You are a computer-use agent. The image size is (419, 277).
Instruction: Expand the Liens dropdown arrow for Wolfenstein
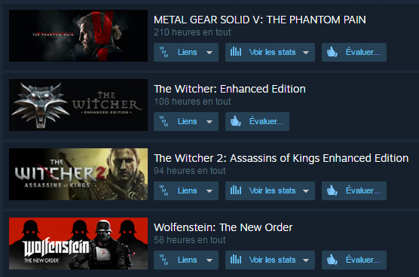209,260
